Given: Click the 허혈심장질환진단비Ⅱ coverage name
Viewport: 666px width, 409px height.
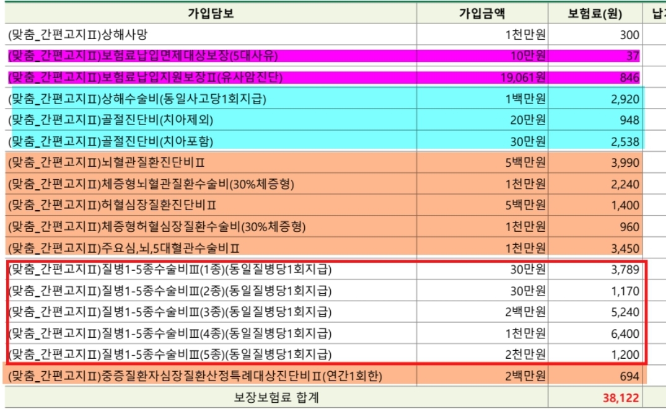Looking at the screenshot, I should pyautogui.click(x=112, y=206).
